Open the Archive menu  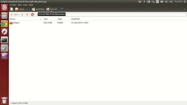tap(13, 5)
